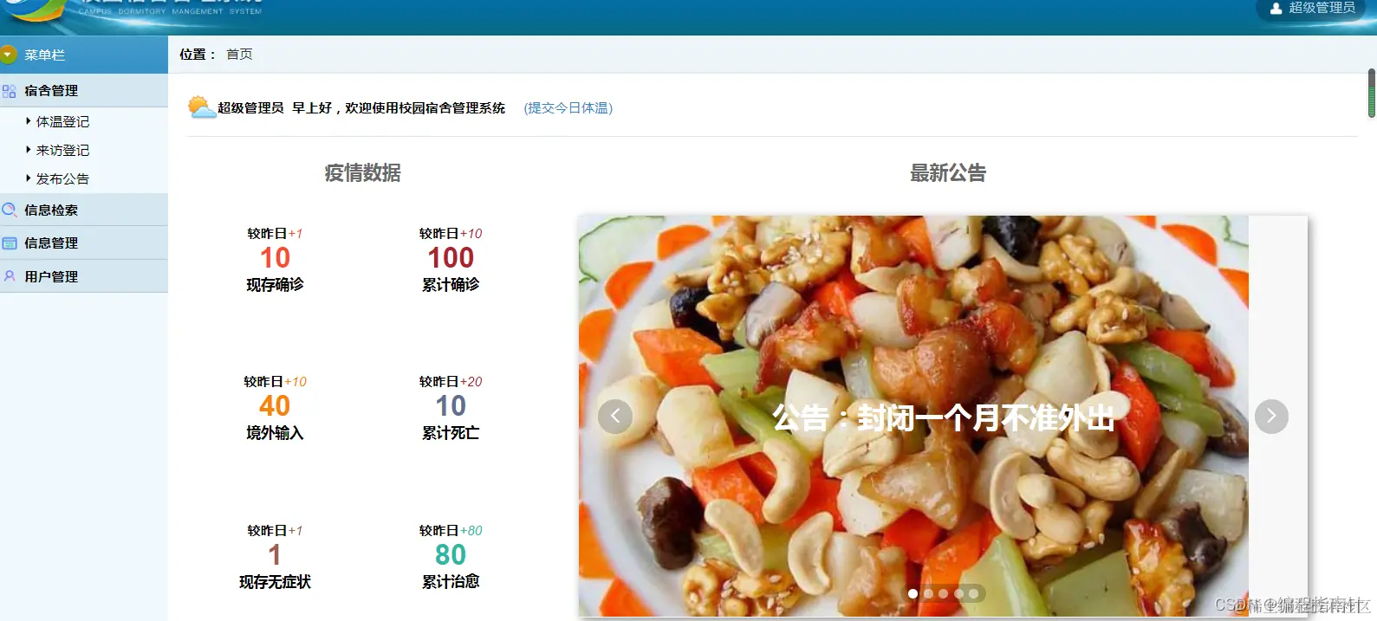Click the 宿舍管理 grid icon
The height and width of the screenshot is (621, 1377).
10,91
